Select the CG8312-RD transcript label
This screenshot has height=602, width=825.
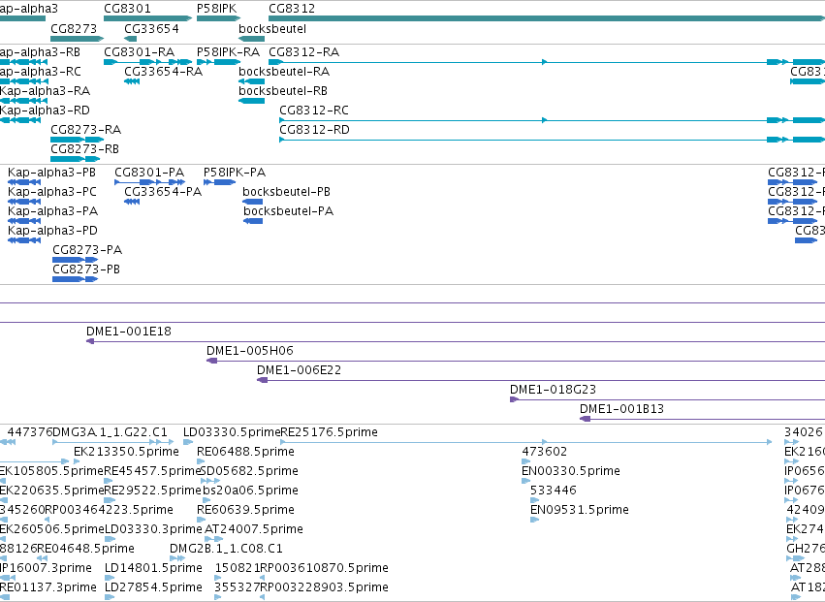click(315, 130)
